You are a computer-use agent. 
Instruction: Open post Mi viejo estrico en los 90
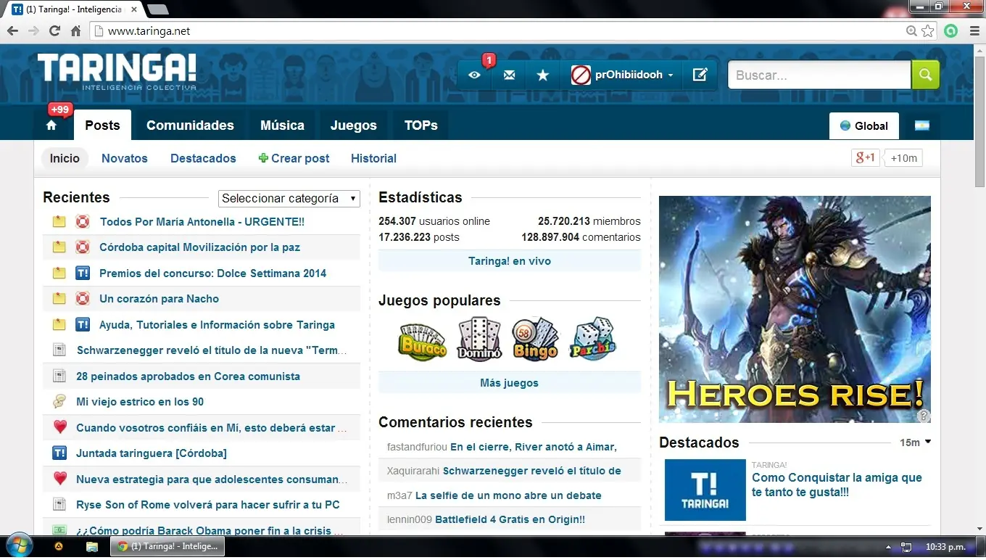[x=140, y=402]
